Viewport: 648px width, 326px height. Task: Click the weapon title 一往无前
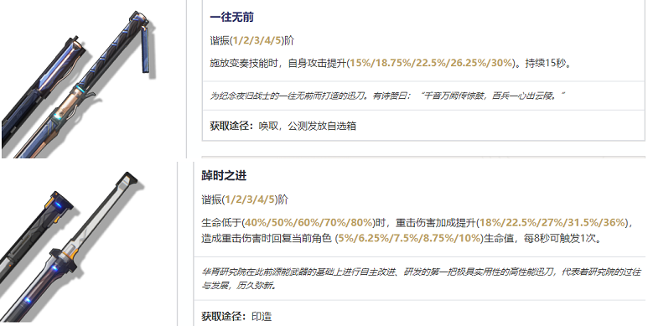tap(232, 18)
